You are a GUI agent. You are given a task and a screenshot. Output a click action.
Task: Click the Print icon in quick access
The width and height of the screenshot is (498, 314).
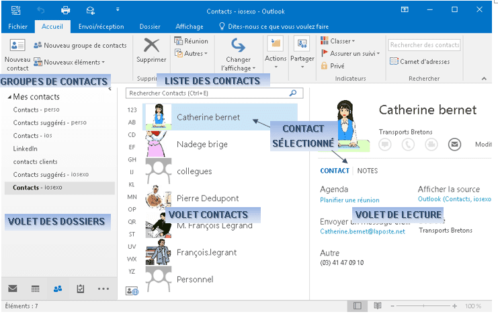tap(65, 11)
